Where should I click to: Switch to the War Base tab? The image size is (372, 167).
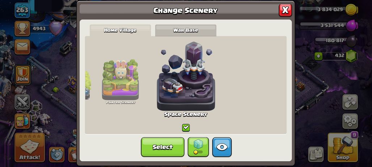click(186, 30)
